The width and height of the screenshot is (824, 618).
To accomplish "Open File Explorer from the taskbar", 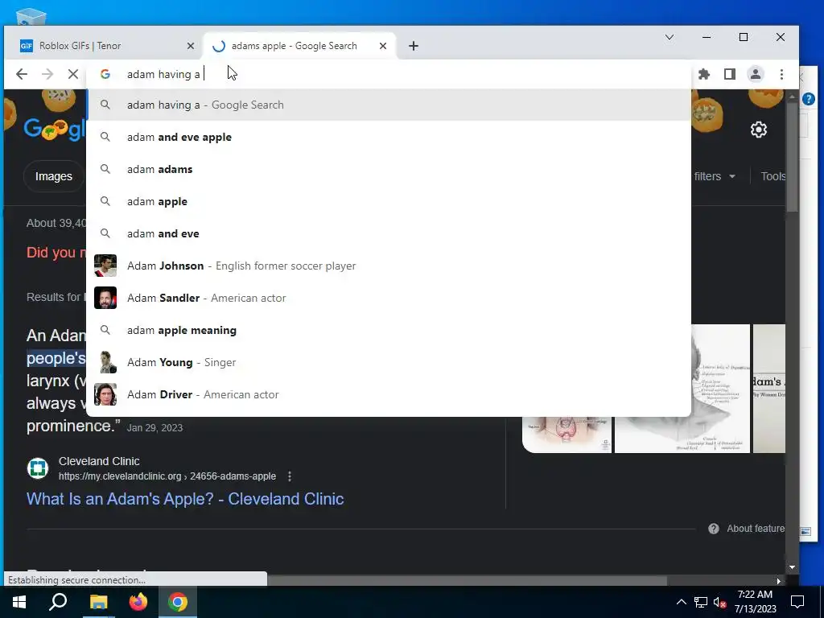I will tap(98, 602).
